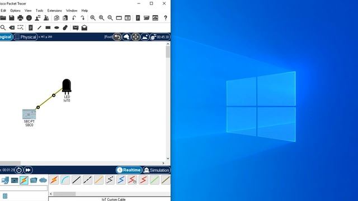Open the Extensions menu

point(55,11)
